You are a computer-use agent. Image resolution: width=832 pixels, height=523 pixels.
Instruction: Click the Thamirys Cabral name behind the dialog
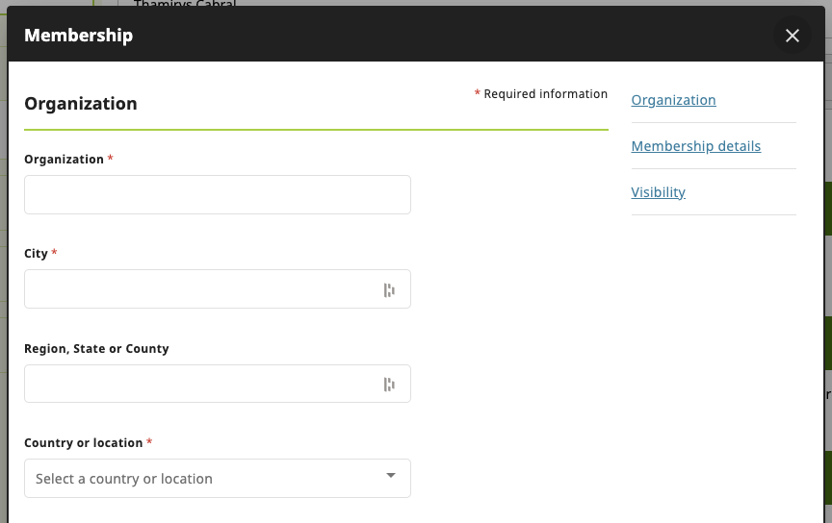coord(185,4)
